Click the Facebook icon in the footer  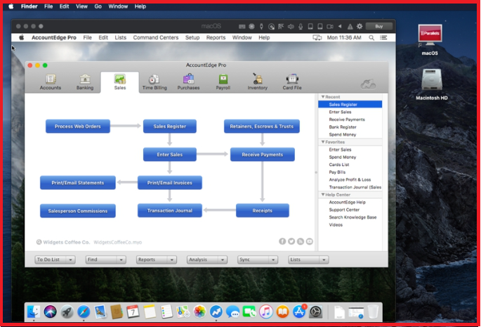[x=282, y=241]
